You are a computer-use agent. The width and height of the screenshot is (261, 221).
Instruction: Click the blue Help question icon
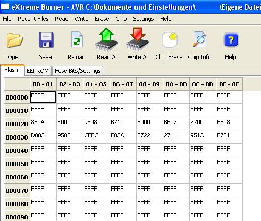[x=231, y=40]
